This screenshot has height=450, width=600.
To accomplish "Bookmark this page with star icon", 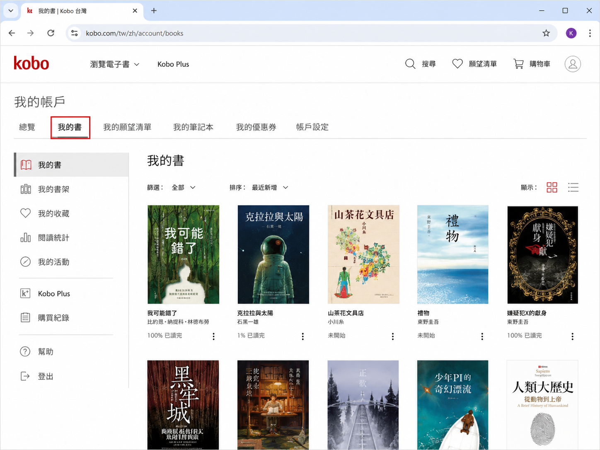I will (x=546, y=33).
